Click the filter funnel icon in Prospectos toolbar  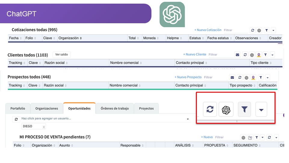click(261, 78)
